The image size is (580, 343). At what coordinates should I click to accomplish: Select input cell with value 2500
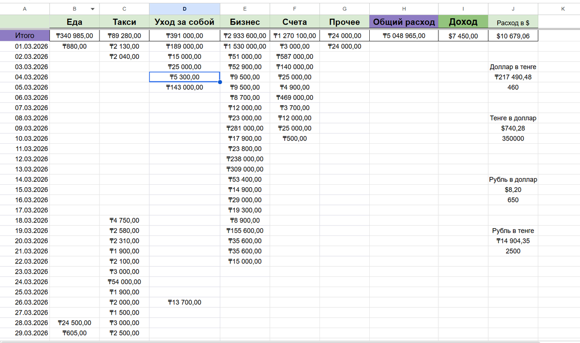(x=513, y=251)
